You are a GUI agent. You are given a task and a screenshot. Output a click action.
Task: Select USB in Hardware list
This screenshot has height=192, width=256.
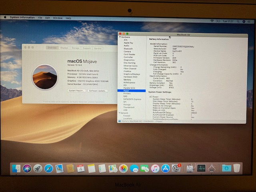click(x=125, y=110)
